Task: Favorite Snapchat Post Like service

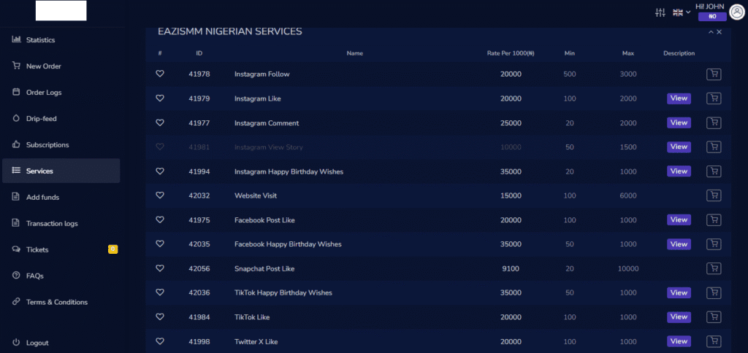Action: pos(160,268)
